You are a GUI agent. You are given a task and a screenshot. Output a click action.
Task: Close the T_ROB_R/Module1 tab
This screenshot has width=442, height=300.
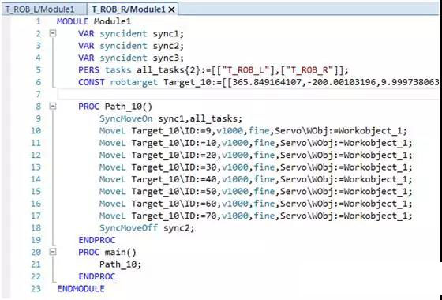pyautogui.click(x=171, y=9)
